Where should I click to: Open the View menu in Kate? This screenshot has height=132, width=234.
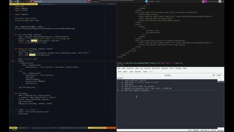tap(137, 68)
